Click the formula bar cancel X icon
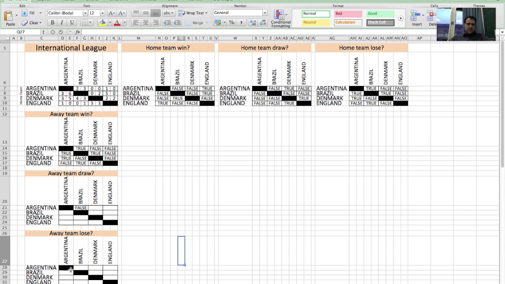This screenshot has width=505, height=284. pyautogui.click(x=53, y=32)
